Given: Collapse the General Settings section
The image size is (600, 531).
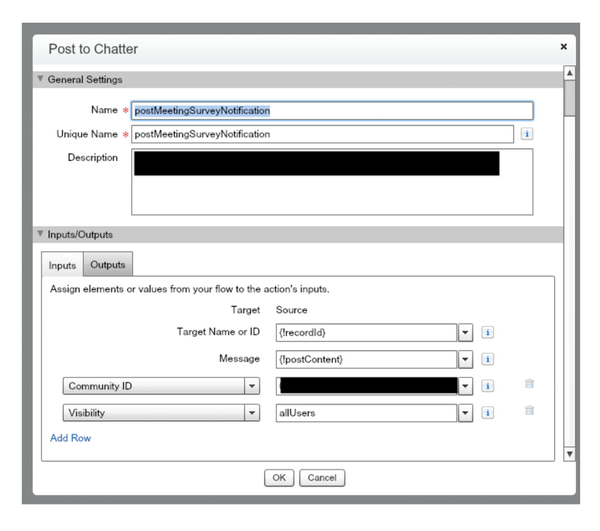Looking at the screenshot, I should pos(40,79).
